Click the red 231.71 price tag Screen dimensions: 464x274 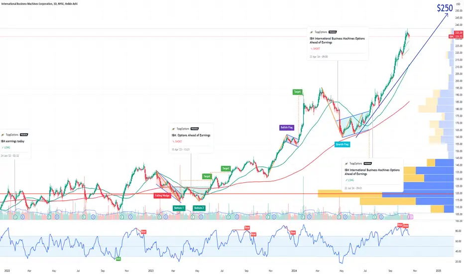point(459,36)
